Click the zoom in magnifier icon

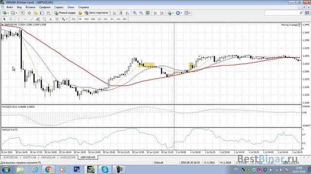(135, 13)
